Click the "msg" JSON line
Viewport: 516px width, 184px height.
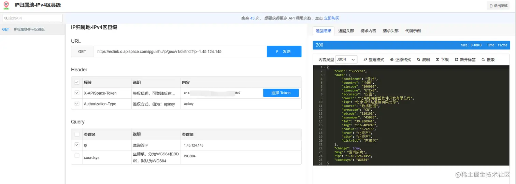(x=350, y=152)
